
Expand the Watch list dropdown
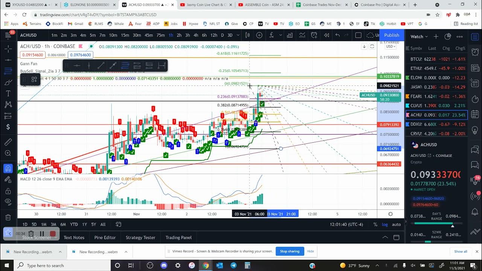coord(419,37)
